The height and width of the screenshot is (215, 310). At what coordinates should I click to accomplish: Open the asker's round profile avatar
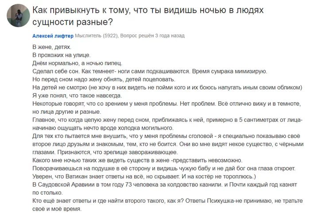tap(19, 15)
